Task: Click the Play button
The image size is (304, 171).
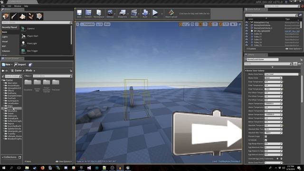Action: tap(155, 14)
